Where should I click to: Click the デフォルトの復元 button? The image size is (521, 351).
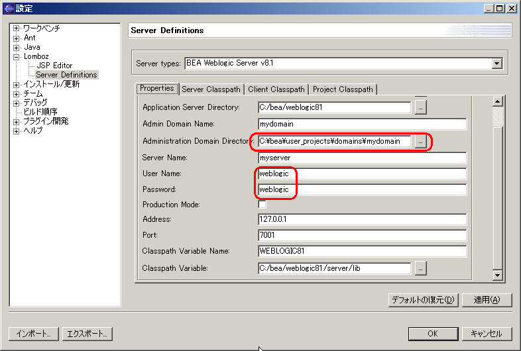423,300
